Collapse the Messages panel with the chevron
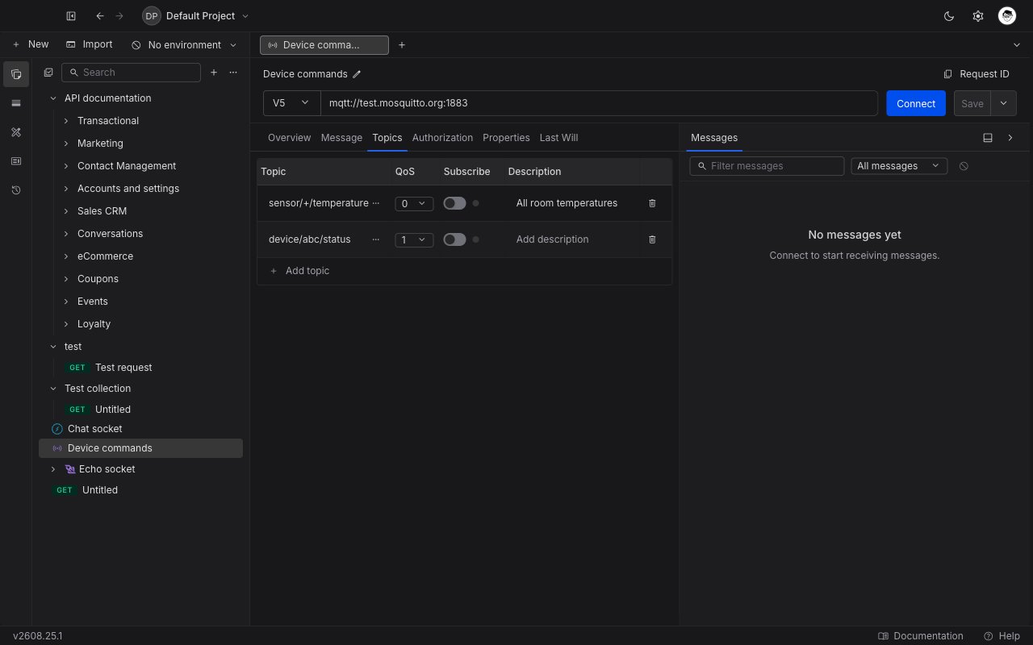Image resolution: width=1033 pixels, height=645 pixels. pos(1010,138)
